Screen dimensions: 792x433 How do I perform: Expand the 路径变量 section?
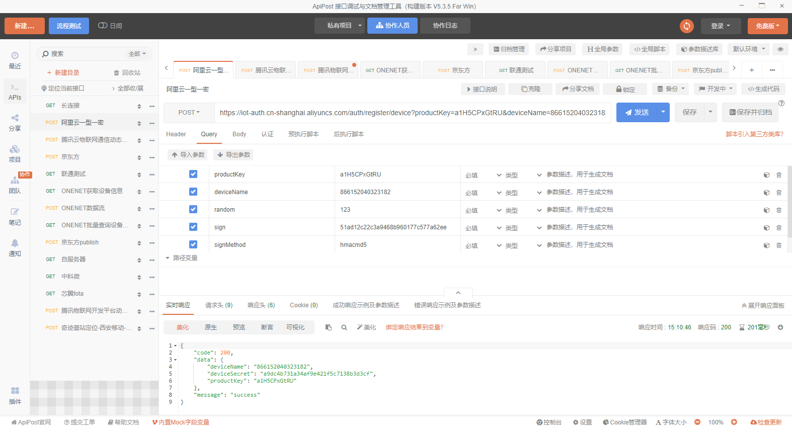click(182, 258)
